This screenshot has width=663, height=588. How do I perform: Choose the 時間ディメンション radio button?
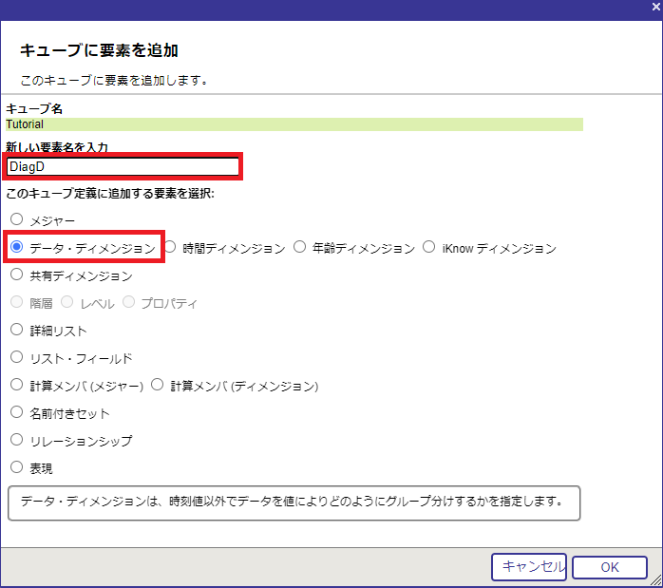(x=170, y=247)
